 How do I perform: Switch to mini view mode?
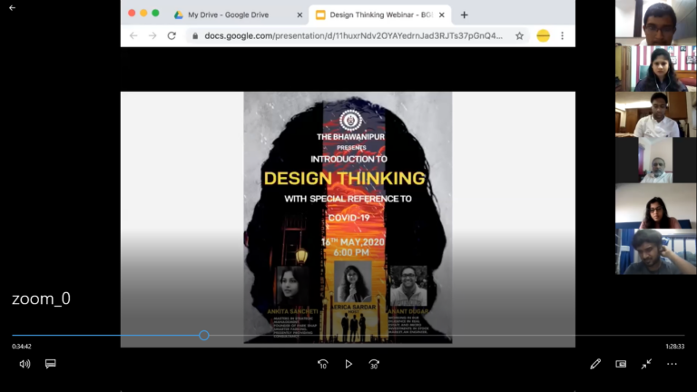[621, 364]
